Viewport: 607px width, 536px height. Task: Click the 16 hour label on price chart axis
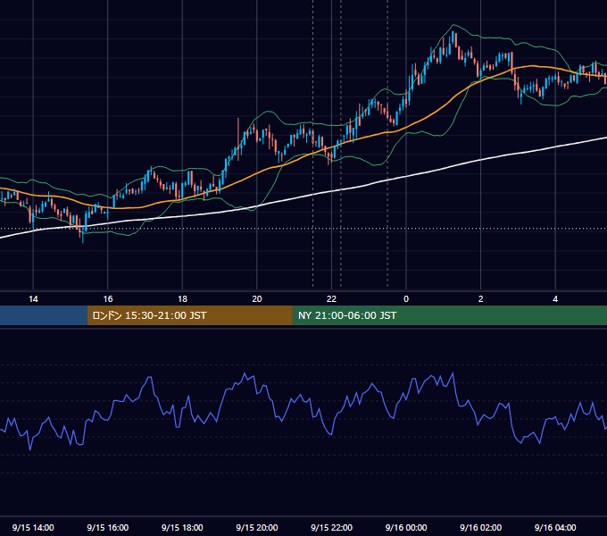(x=108, y=299)
